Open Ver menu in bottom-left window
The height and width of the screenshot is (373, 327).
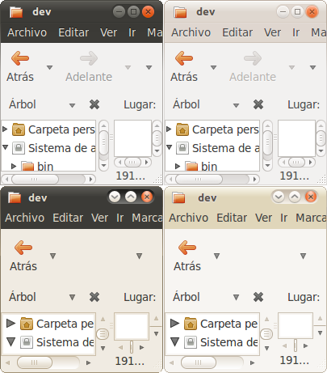click(100, 218)
